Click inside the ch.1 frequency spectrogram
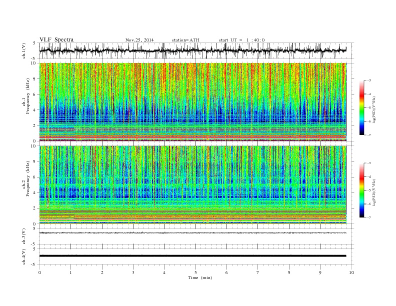This screenshot has height=306, width=396. click(192, 102)
